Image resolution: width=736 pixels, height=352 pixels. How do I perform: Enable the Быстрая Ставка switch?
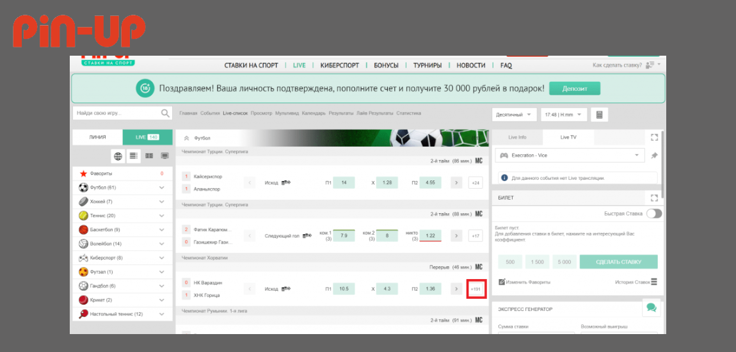coord(654,214)
